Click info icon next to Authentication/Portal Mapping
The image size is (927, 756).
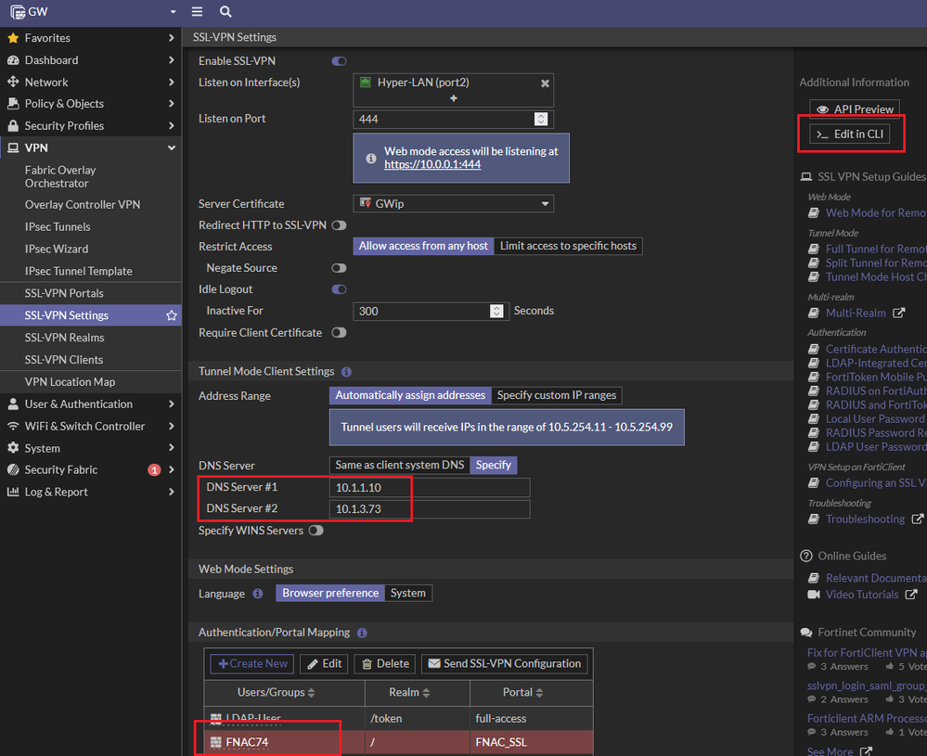(x=362, y=633)
